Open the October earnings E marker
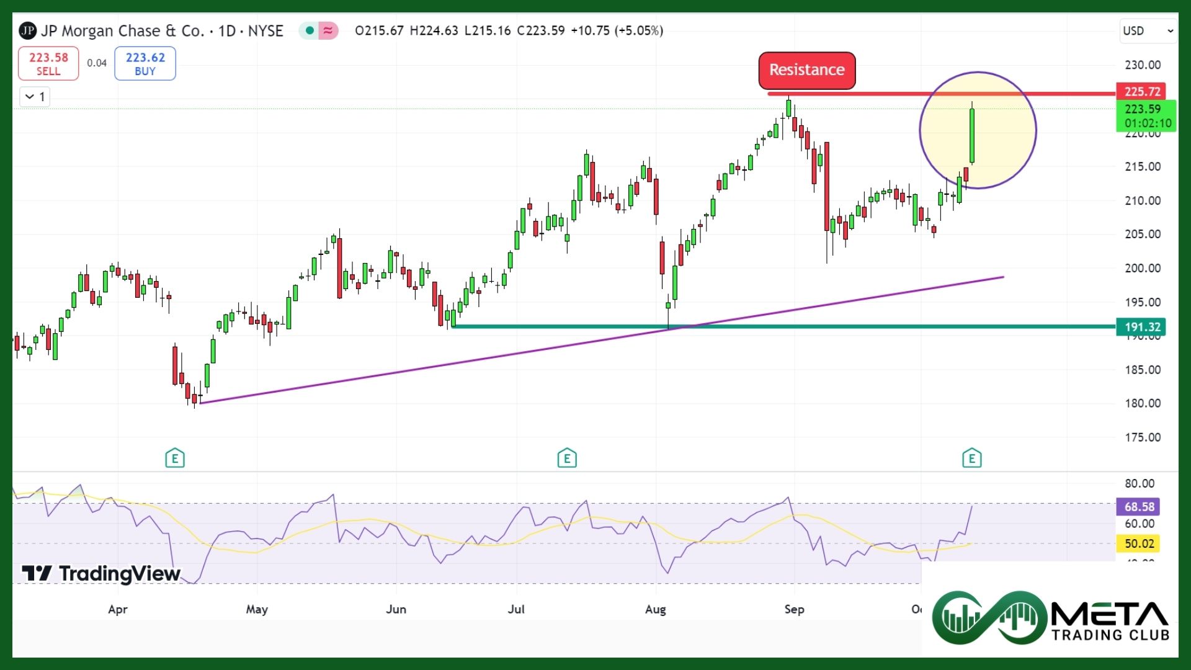The height and width of the screenshot is (670, 1191). pos(972,458)
